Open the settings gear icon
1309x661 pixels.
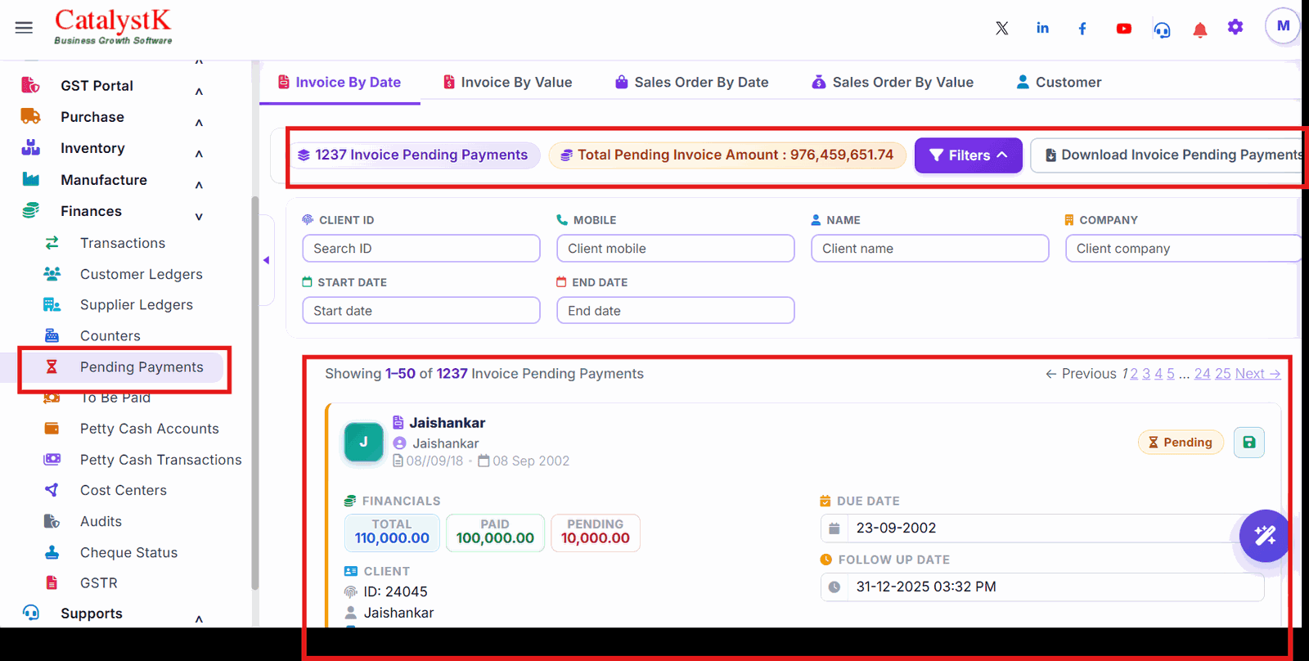click(x=1235, y=27)
